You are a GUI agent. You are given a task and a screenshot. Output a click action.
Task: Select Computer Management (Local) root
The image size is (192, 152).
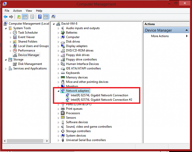[x=29, y=24]
